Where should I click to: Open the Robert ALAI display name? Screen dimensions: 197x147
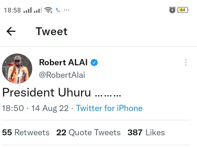[64, 63]
